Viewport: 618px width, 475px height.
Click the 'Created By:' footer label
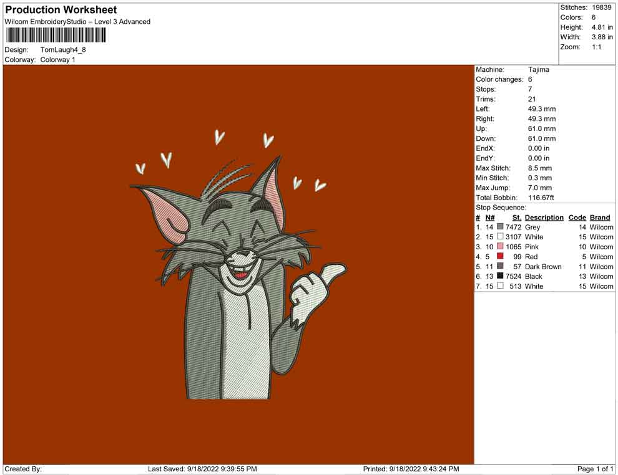click(x=23, y=469)
